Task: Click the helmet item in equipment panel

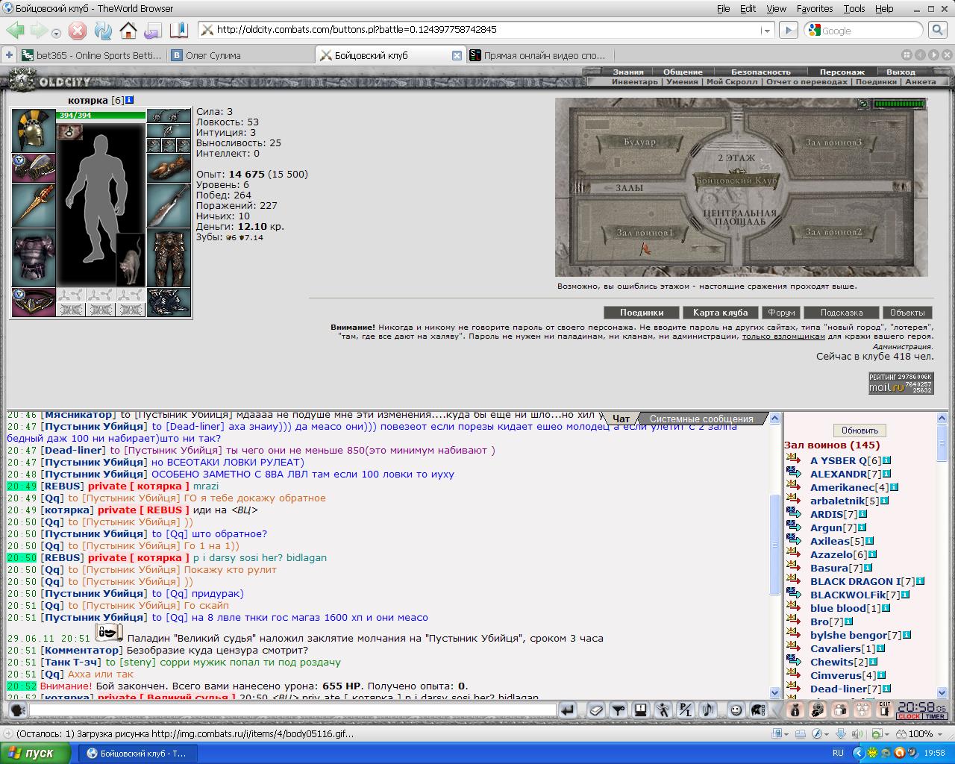Action: tap(34, 131)
